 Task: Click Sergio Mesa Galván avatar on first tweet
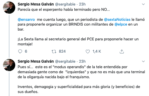pyautogui.click(x=9, y=8)
